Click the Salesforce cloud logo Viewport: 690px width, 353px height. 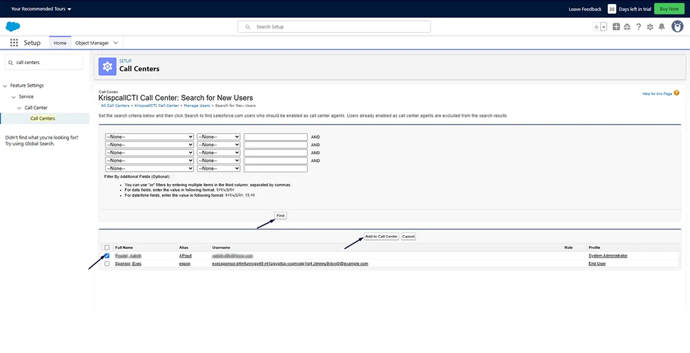coord(12,26)
